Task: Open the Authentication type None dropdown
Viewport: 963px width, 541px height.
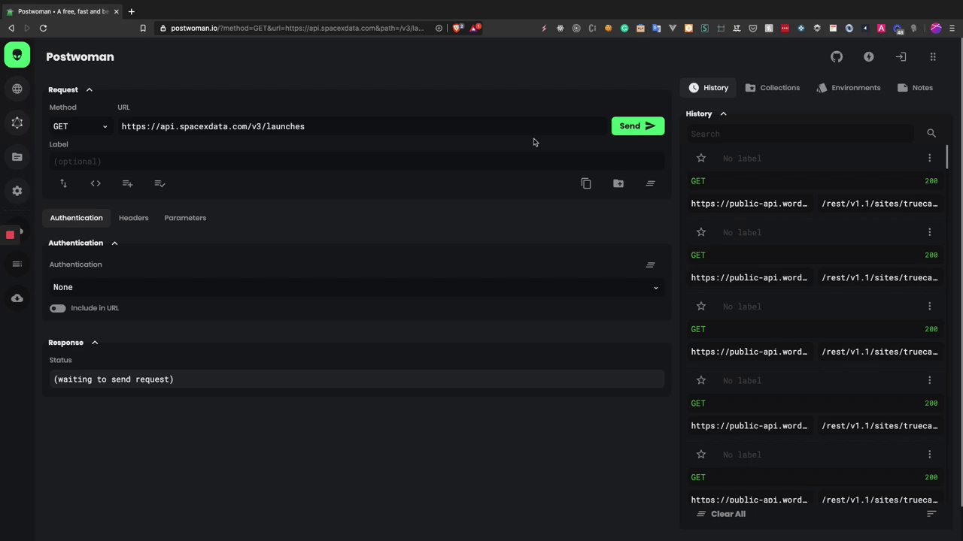Action: [356, 287]
